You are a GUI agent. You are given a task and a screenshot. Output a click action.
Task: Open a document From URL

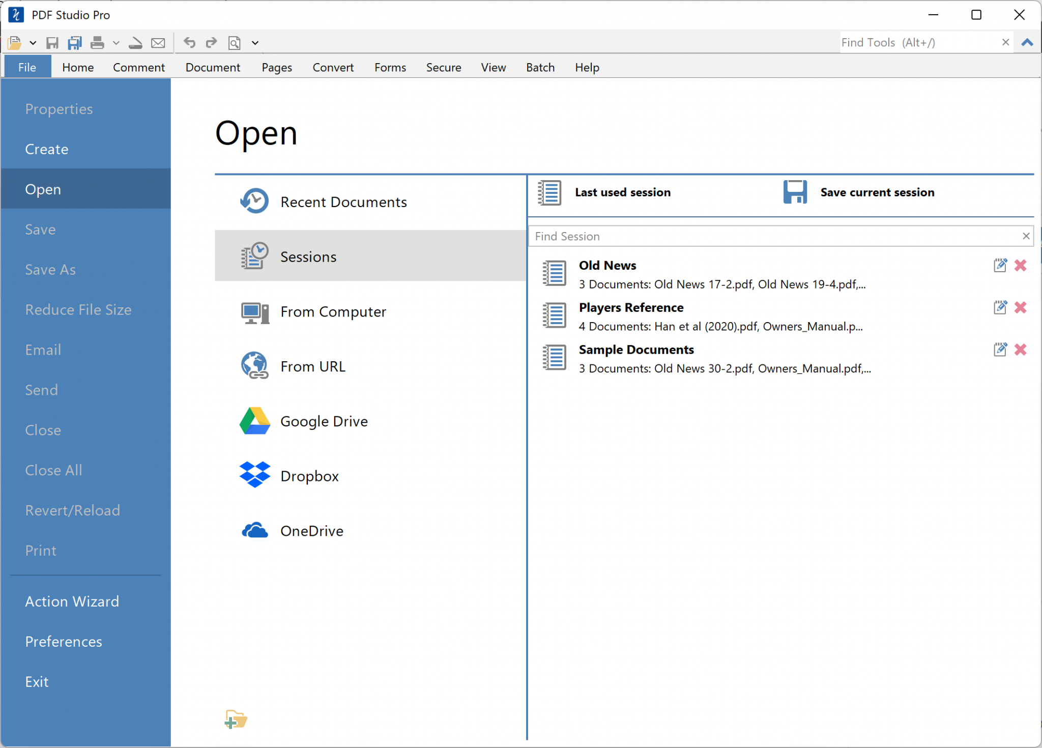click(x=312, y=366)
